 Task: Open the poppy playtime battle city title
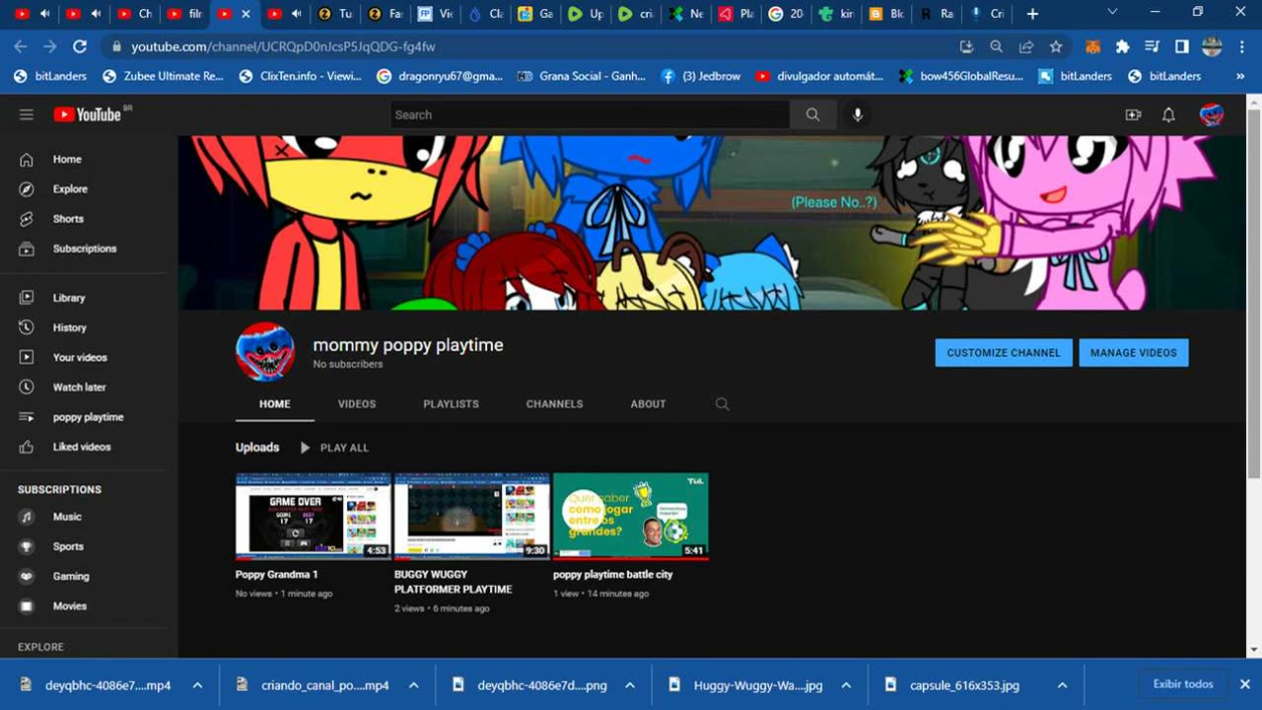613,575
